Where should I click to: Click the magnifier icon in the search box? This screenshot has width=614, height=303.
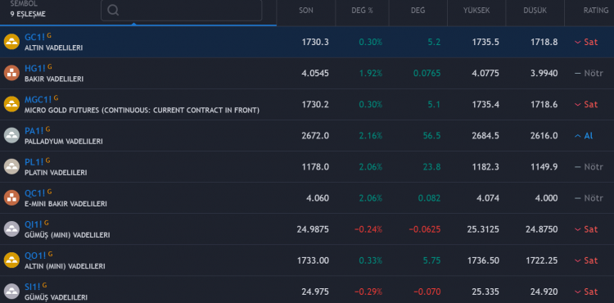[113, 10]
